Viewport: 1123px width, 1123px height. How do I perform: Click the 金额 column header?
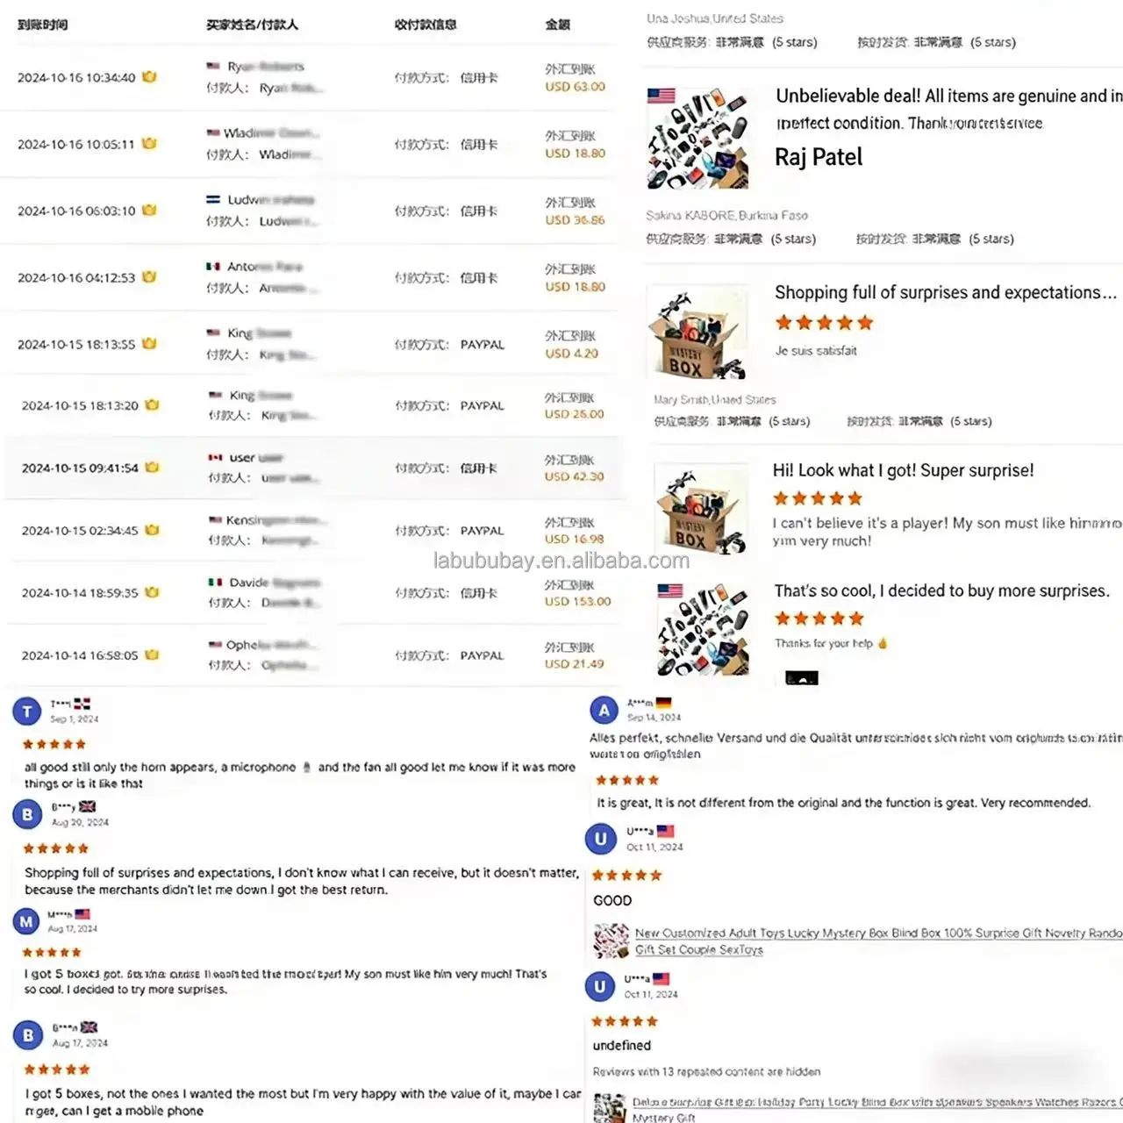coord(557,25)
